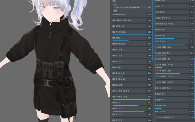
Task: Click the 削除 button under the dropdown
Action: coord(115,11)
